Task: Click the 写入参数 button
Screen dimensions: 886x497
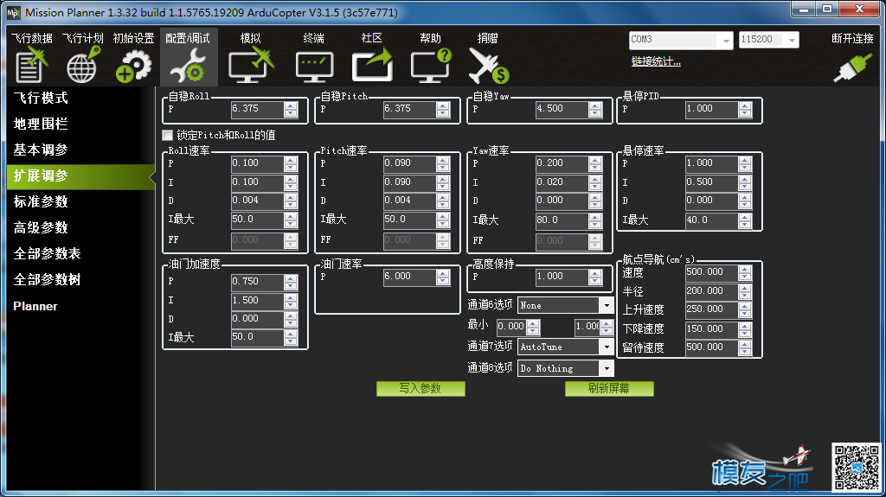Action: coord(421,389)
